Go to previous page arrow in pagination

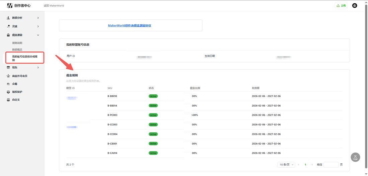(298, 165)
